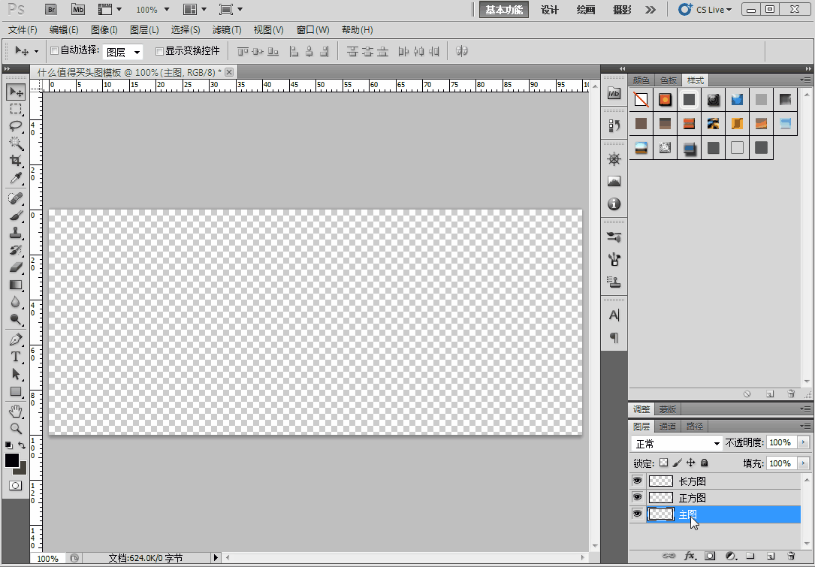Image resolution: width=815 pixels, height=567 pixels.
Task: Toggle lock position
Action: coord(691,463)
